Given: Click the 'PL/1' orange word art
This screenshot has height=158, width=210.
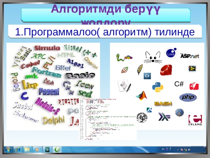Looking at the screenshot, I should coord(49,62).
